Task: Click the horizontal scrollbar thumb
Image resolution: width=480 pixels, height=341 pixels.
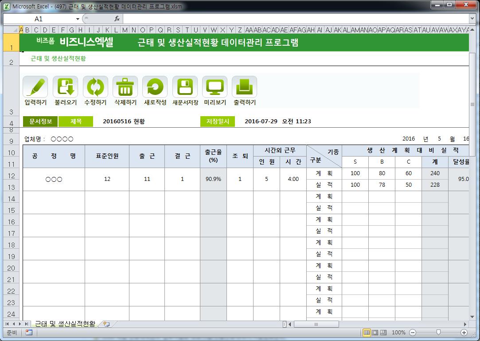Action: (x=316, y=324)
